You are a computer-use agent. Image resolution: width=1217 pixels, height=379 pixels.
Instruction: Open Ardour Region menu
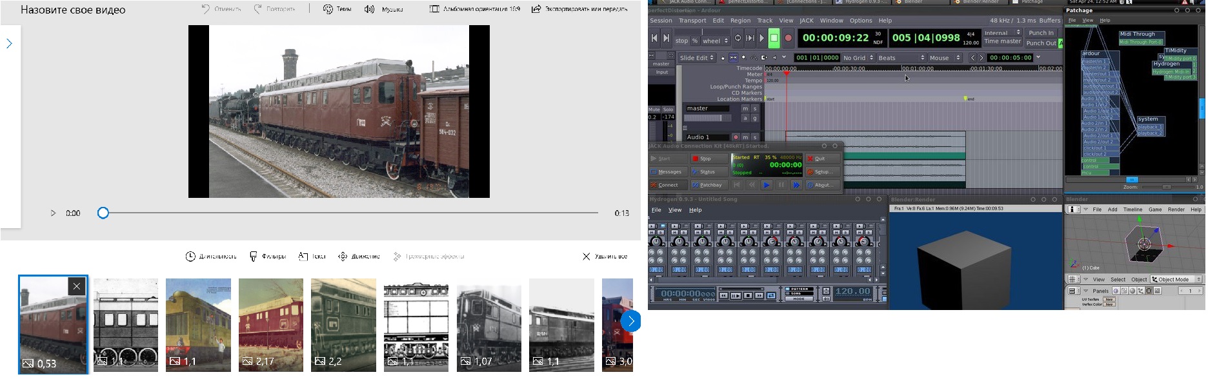(x=740, y=21)
